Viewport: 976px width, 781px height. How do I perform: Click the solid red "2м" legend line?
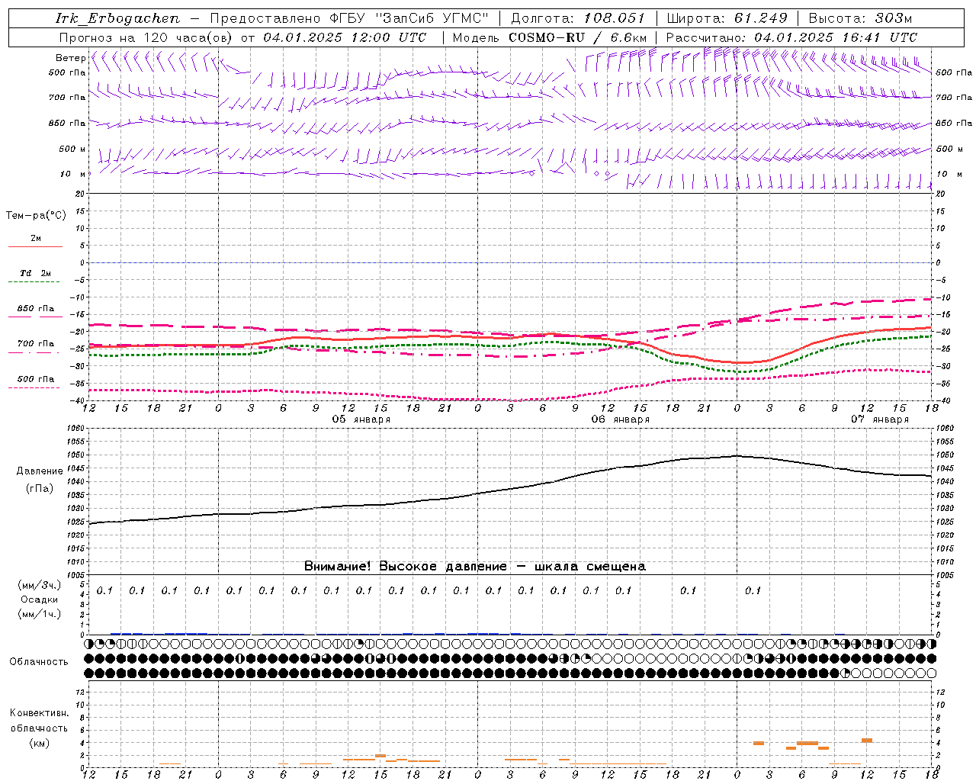[35, 246]
